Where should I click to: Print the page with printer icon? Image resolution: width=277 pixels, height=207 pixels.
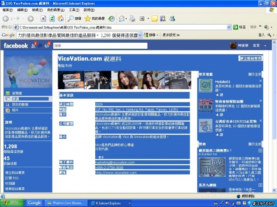[x=132, y=19]
